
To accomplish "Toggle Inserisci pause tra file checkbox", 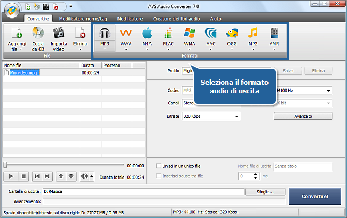I will click(159, 176).
